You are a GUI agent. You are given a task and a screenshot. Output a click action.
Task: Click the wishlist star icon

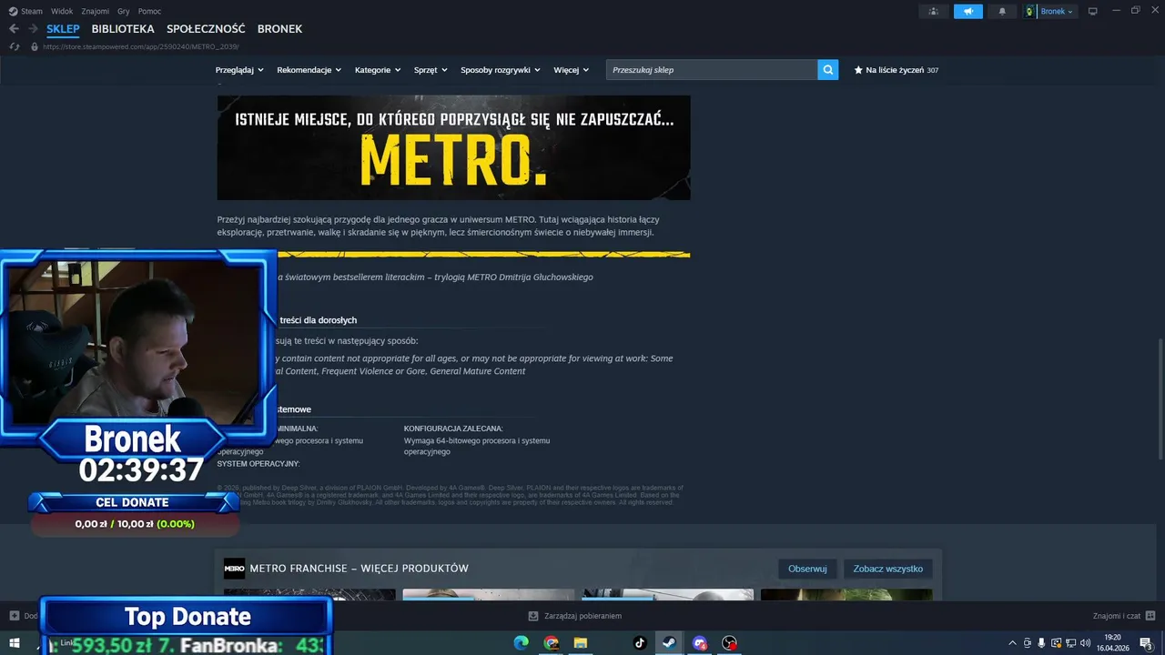[x=858, y=70]
